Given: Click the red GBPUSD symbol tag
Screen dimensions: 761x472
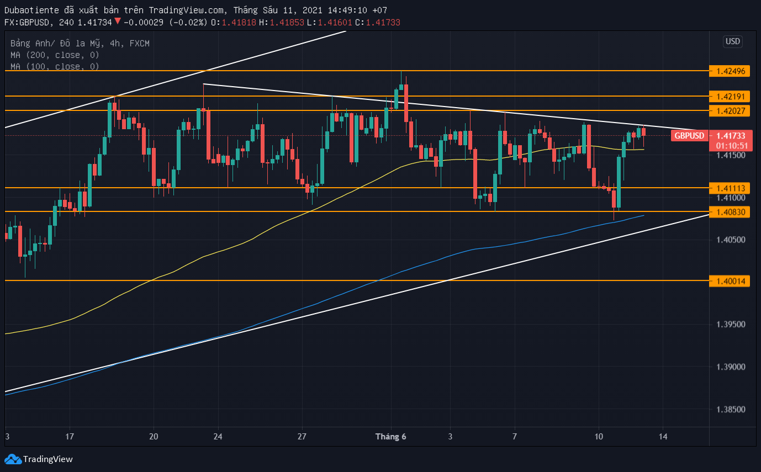Looking at the screenshot, I should click(x=690, y=136).
